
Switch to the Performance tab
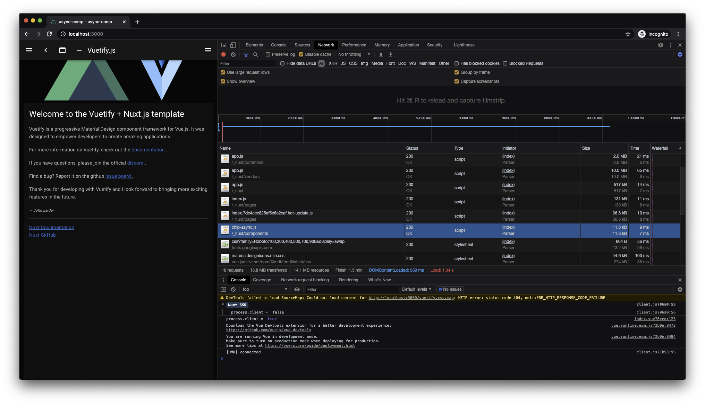pos(354,45)
